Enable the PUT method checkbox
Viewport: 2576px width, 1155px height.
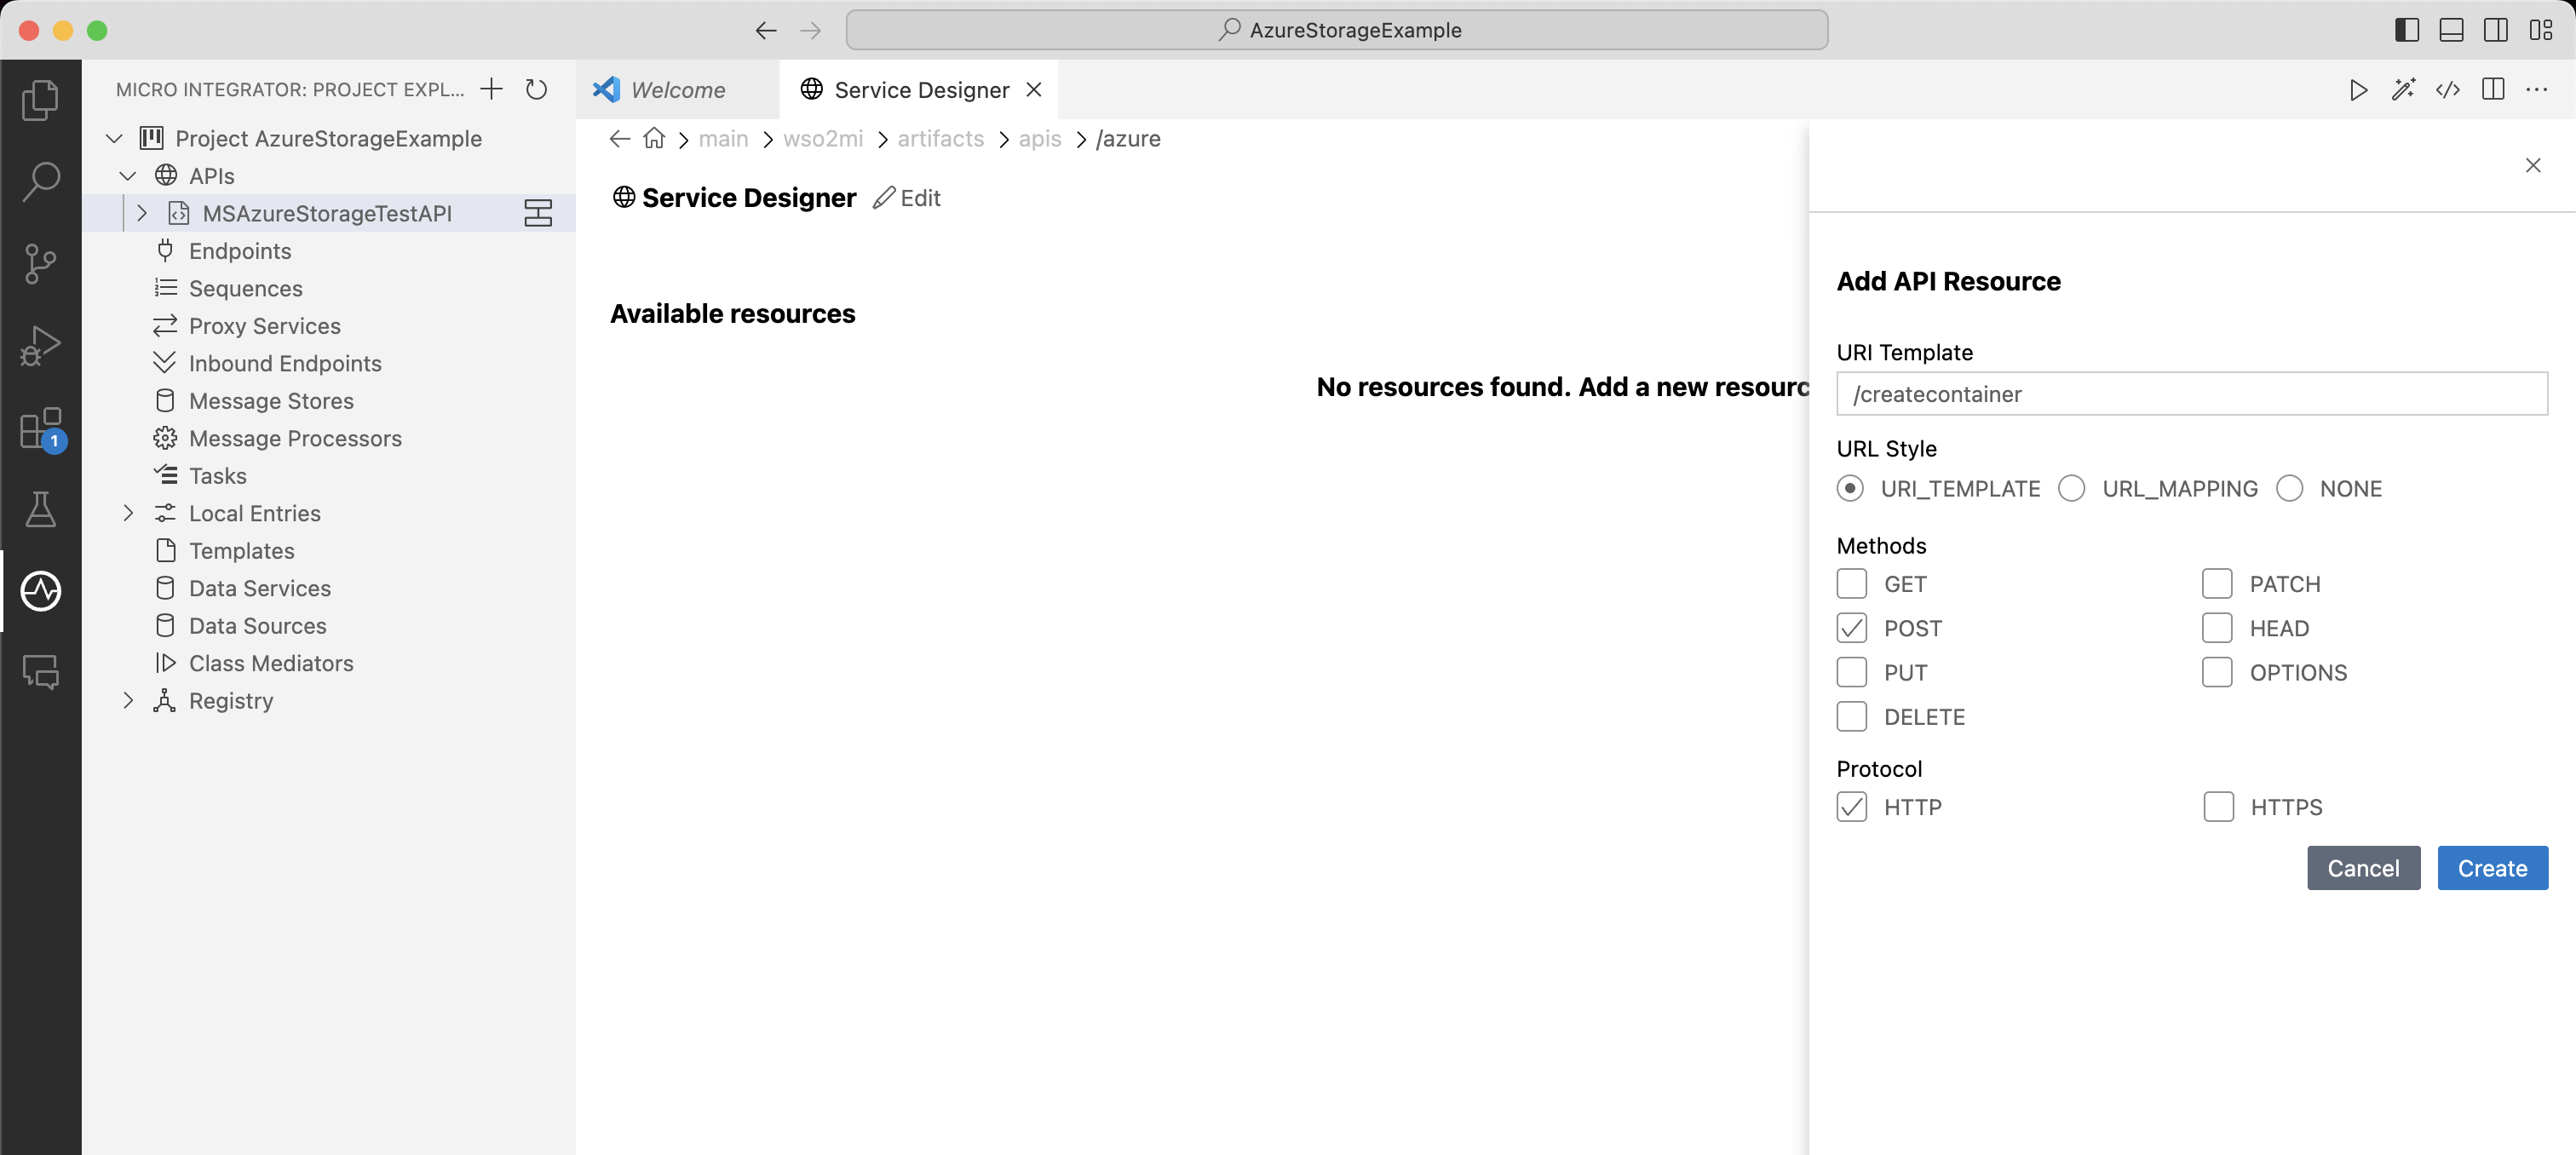[x=1851, y=672]
